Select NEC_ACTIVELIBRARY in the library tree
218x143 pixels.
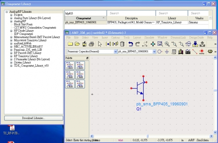point(28,46)
